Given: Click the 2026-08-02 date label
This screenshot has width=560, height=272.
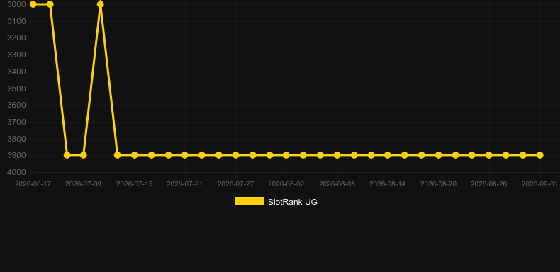Looking at the screenshot, I should pos(286,184).
